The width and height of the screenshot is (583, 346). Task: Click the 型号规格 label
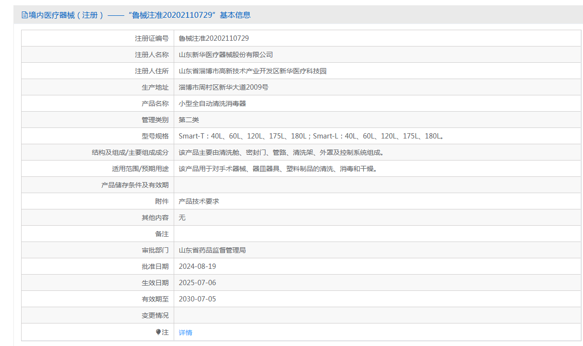(x=155, y=136)
